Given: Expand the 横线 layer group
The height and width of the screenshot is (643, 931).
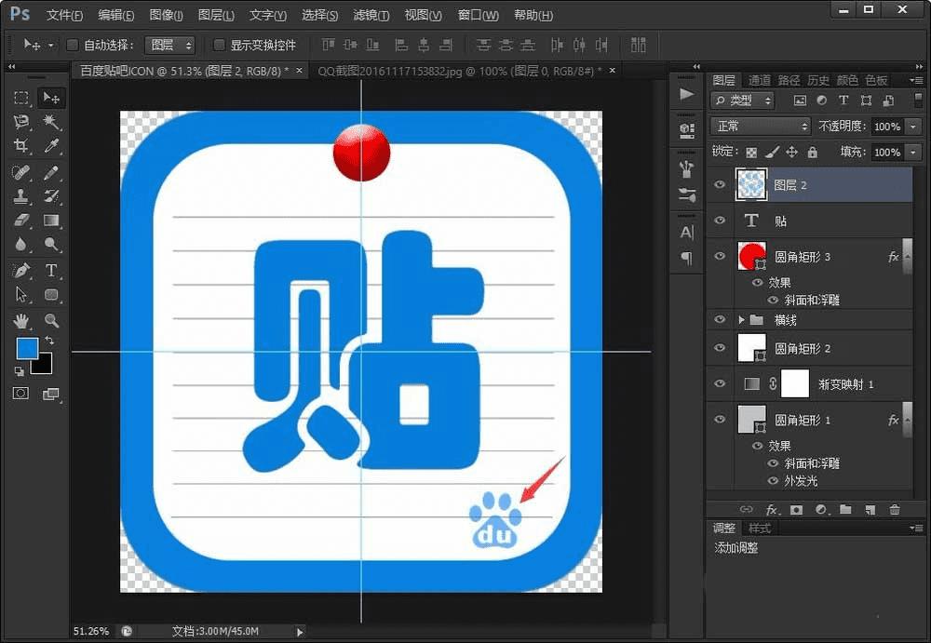Looking at the screenshot, I should pyautogui.click(x=741, y=320).
